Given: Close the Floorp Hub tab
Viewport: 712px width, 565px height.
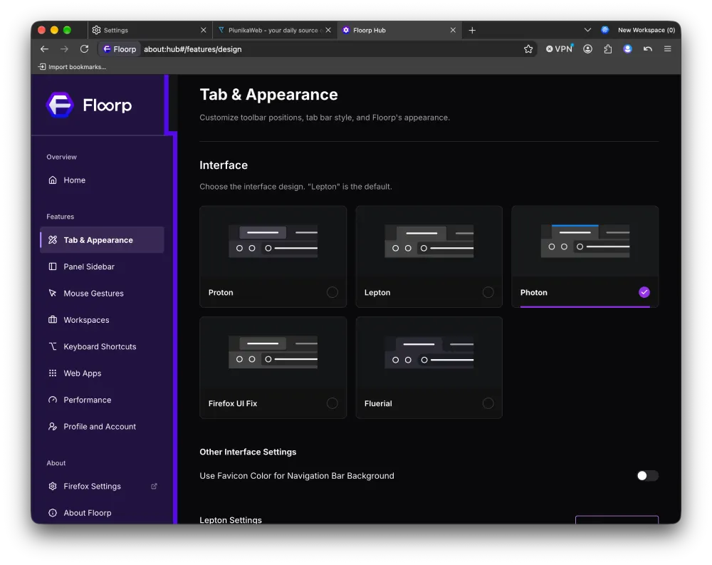Looking at the screenshot, I should (x=453, y=30).
